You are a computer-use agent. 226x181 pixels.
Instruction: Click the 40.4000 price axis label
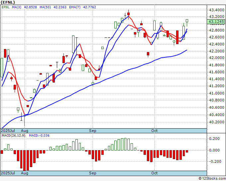(x=217, y=115)
